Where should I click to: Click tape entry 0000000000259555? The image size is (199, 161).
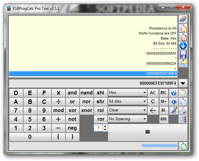tap(161, 53)
